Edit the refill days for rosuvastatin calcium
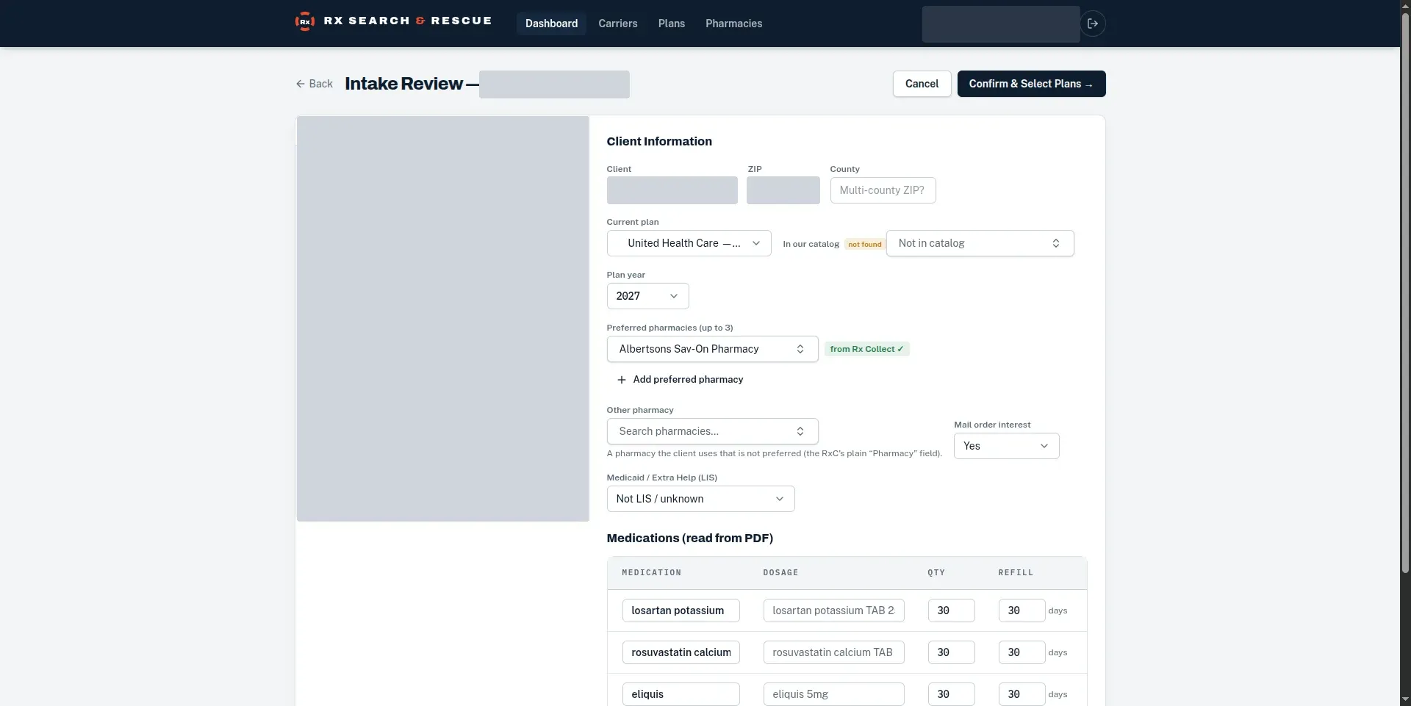 click(x=1022, y=652)
